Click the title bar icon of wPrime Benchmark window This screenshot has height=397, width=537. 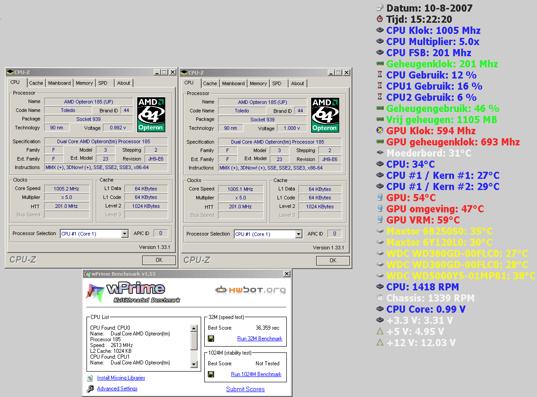87,274
